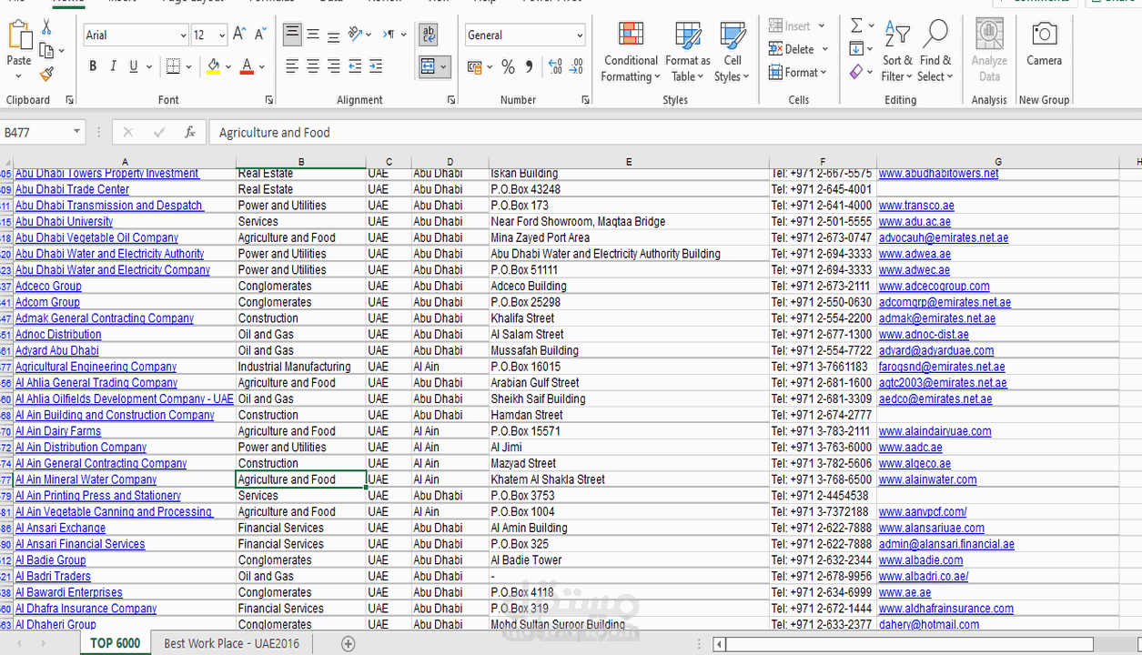Apply Comma Style format
Viewport: 1142px width, 655px height.
point(530,66)
